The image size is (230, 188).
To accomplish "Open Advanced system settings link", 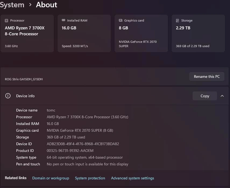I will [x=132, y=178].
